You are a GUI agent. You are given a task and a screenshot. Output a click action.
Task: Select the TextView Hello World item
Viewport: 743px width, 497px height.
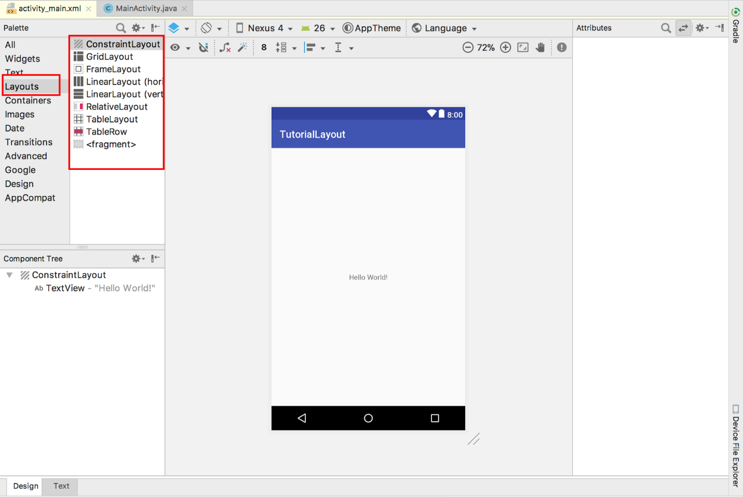(x=96, y=288)
